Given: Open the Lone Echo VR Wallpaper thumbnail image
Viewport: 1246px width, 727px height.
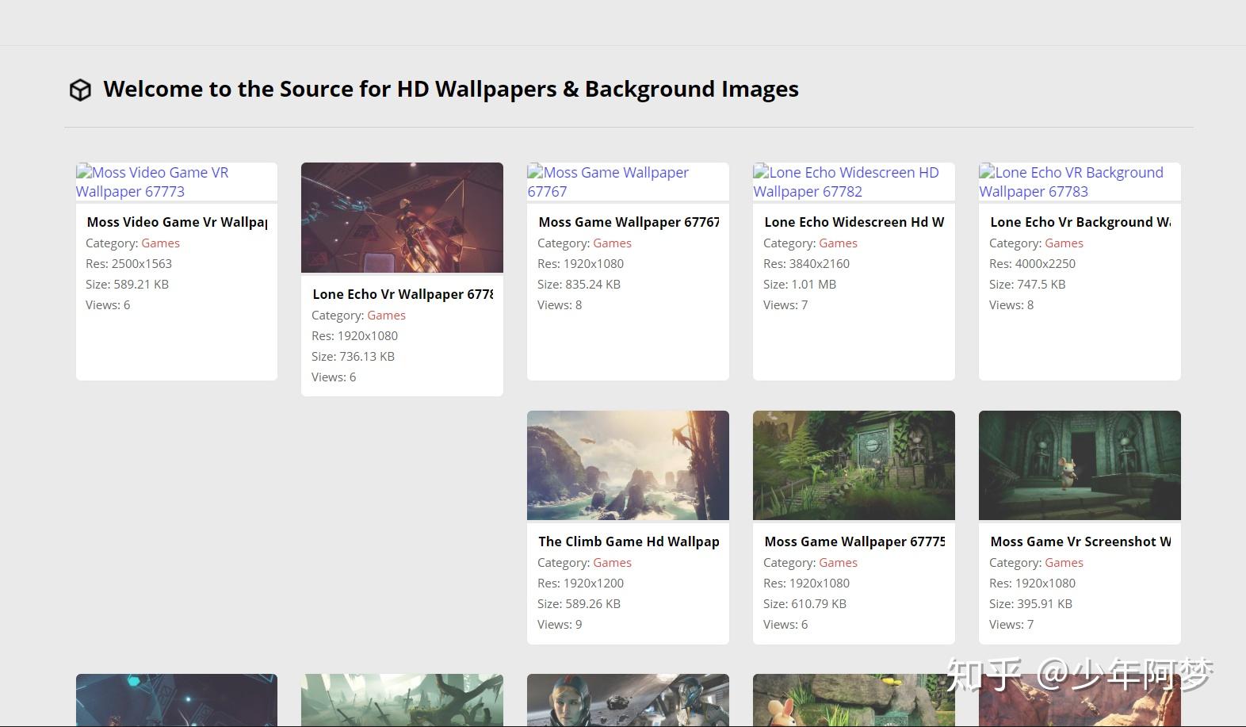Looking at the screenshot, I should coord(402,217).
